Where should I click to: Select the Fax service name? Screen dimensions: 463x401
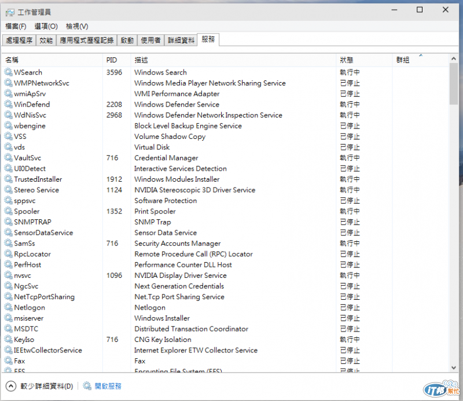[x=20, y=360]
